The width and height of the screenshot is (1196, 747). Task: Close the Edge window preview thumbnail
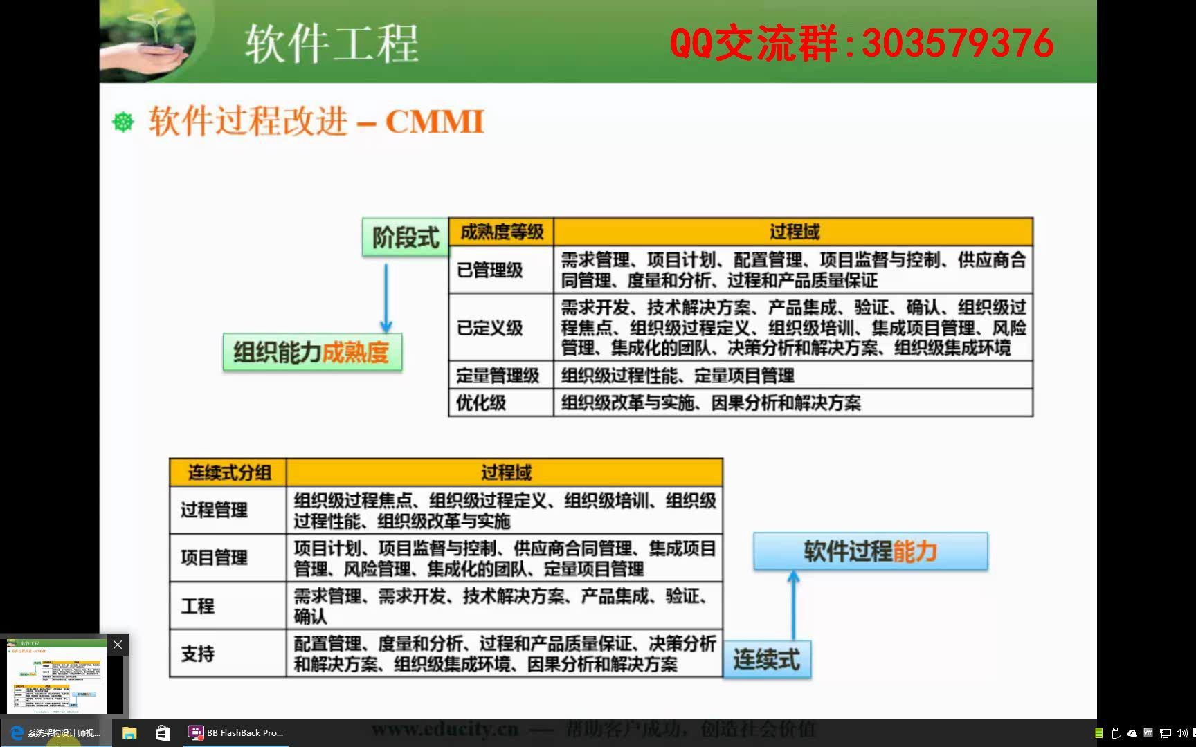(x=118, y=645)
